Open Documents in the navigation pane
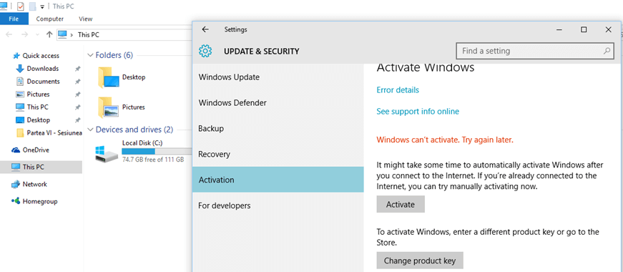 click(44, 81)
